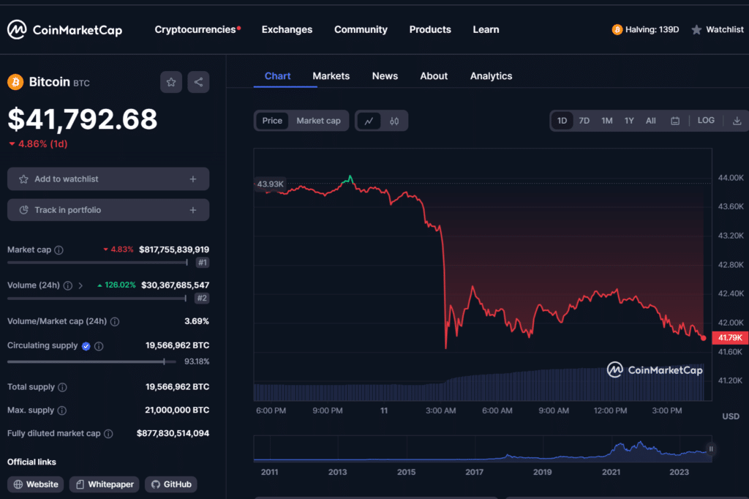Screen dimensions: 749x499
Task: Click the #1 market cap rank badge
Action: [203, 263]
